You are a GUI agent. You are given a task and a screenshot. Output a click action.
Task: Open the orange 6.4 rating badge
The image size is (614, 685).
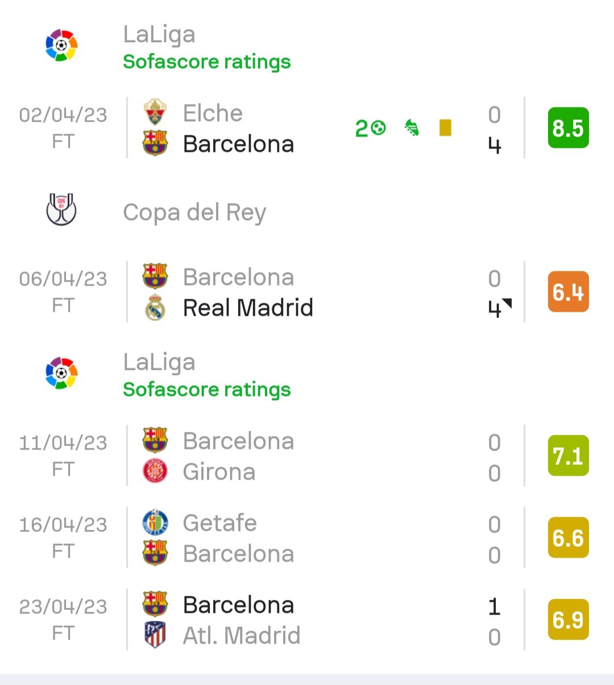568,292
